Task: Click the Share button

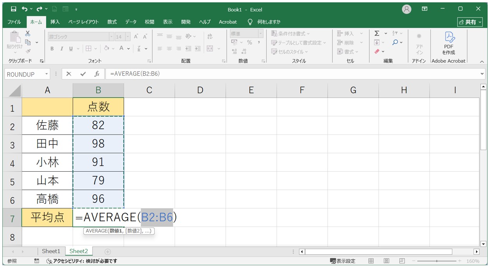Action: 470,22
